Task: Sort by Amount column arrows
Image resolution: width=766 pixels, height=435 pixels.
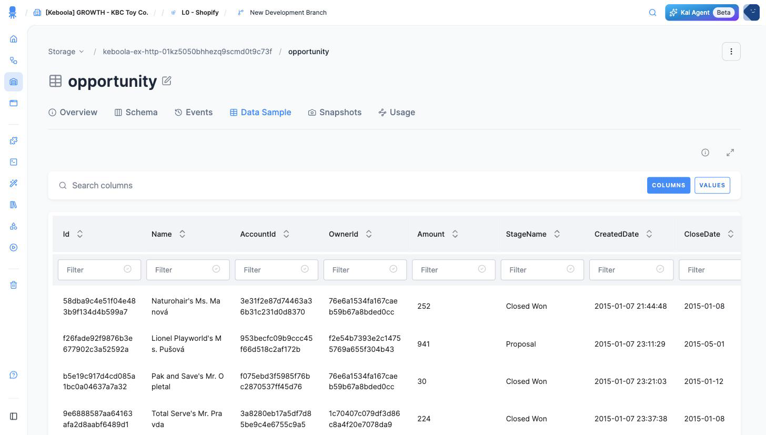Action: click(455, 234)
